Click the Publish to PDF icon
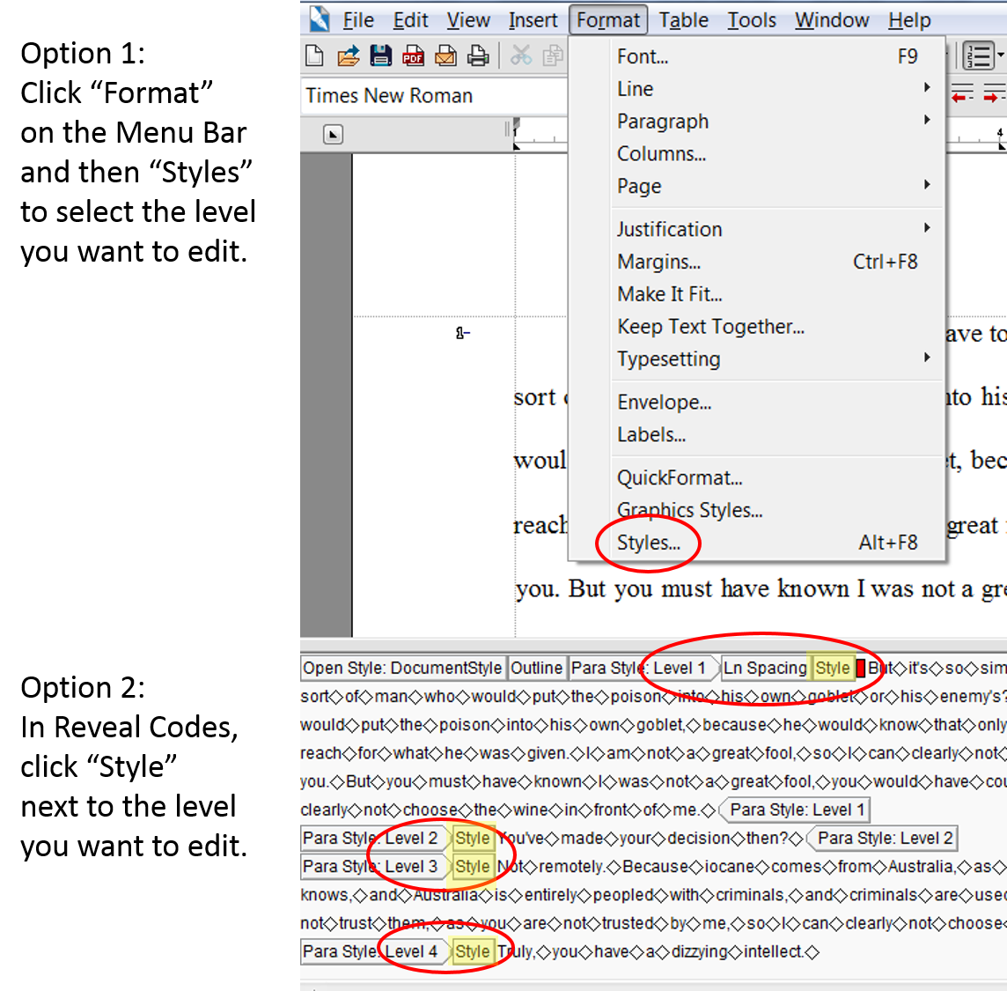 (x=413, y=56)
